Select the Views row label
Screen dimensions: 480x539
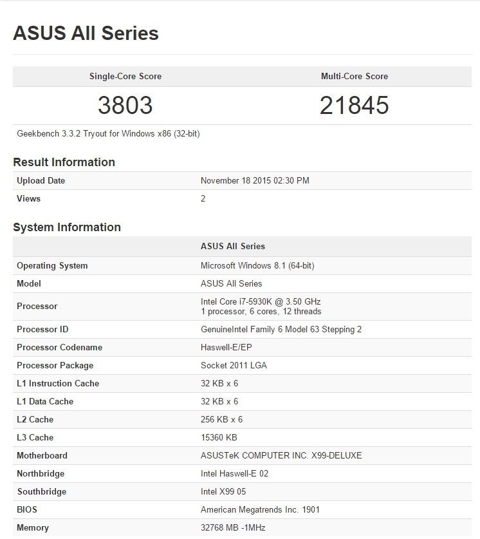click(28, 199)
